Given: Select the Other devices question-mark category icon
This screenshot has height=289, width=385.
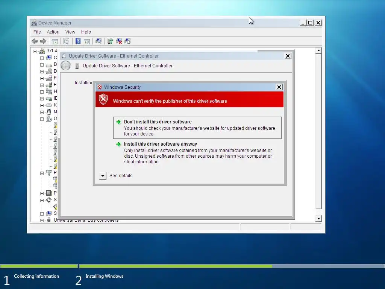Looking at the screenshot, I should click(49, 119).
